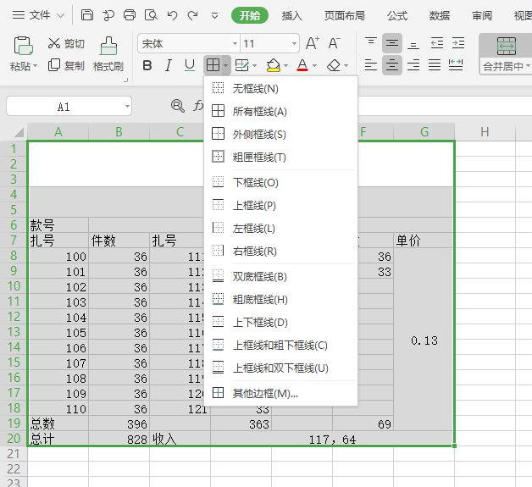Open Print Preview icon
The image size is (532, 487).
[151, 15]
